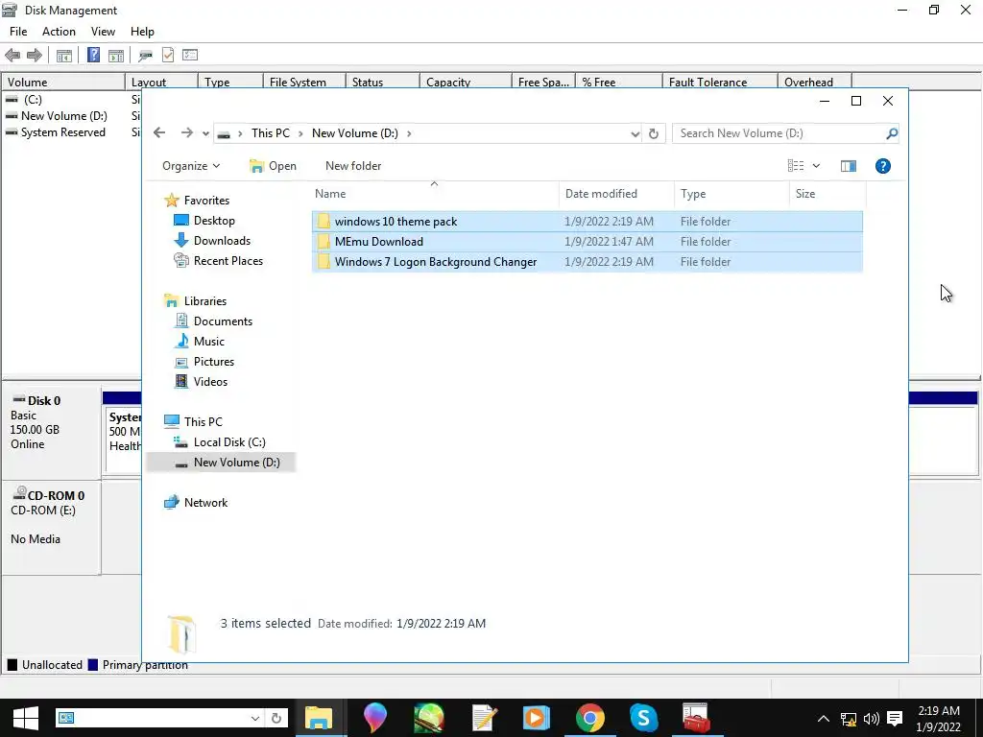Select the windows 10 theme pack folder
This screenshot has width=983, height=737.
point(587,222)
